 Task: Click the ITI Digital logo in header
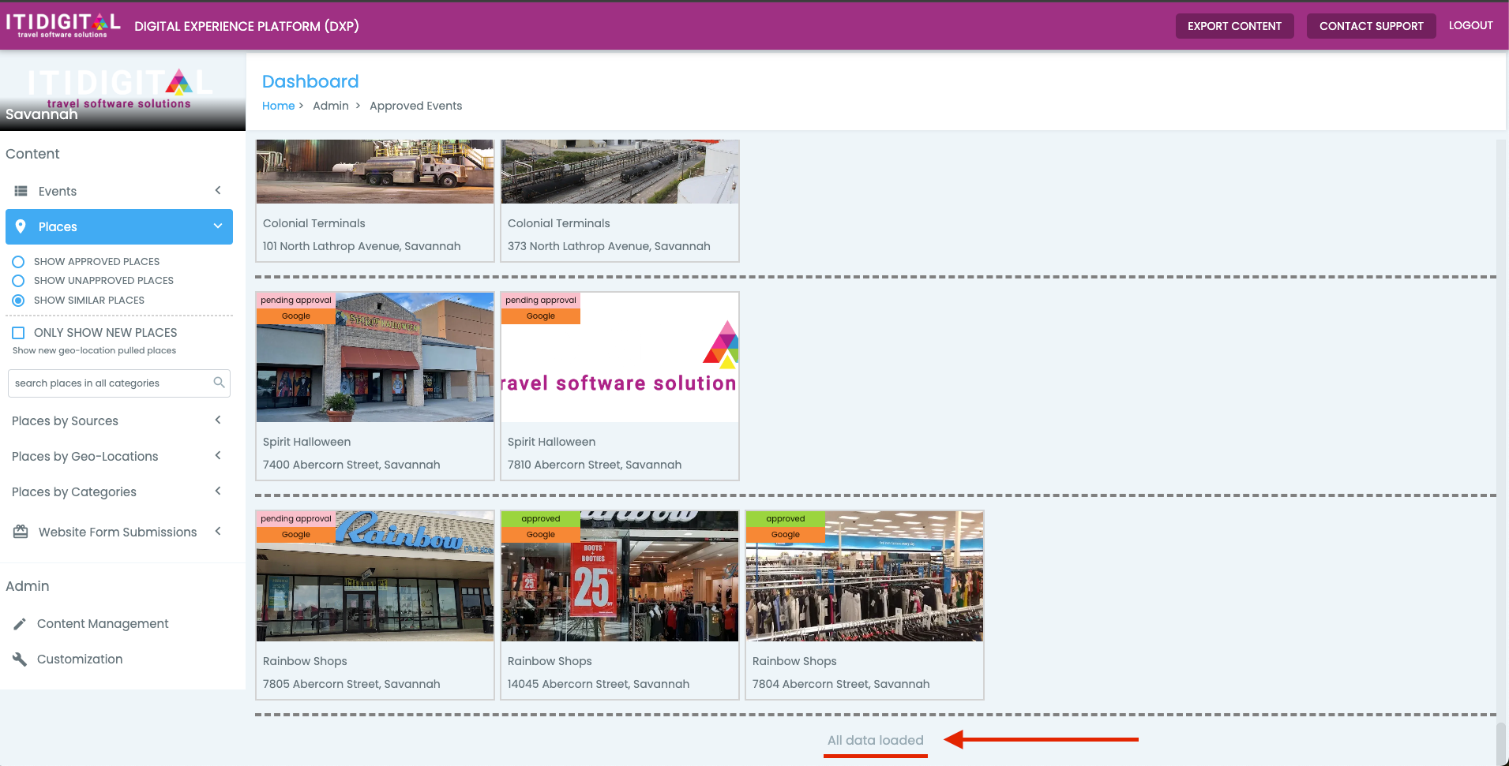click(63, 24)
